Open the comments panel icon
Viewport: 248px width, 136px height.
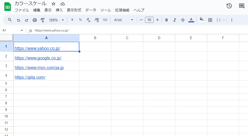241,6
